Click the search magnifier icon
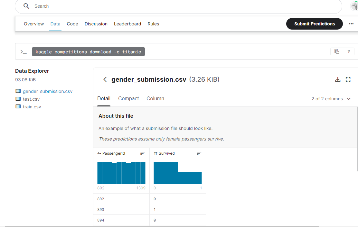Viewport: 358px width, 227px height. point(26,6)
